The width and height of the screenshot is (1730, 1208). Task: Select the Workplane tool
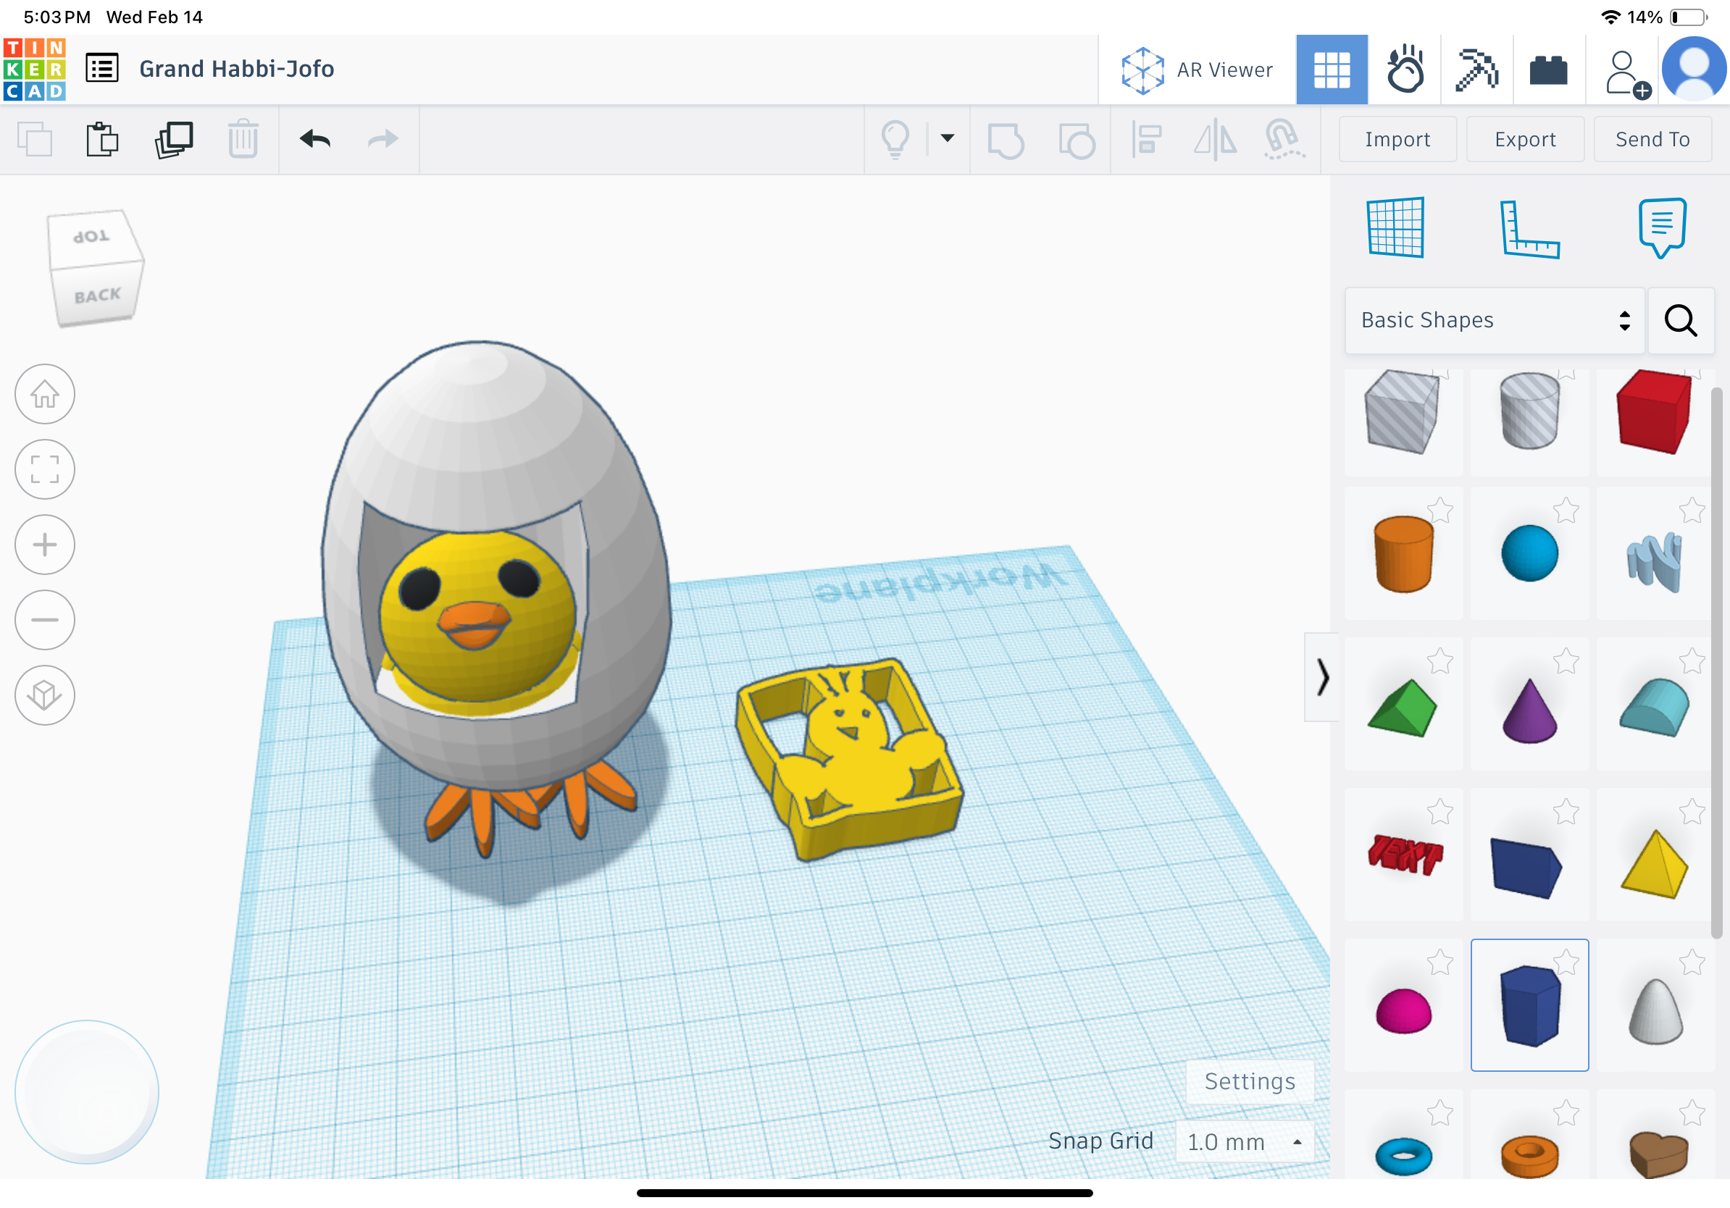(1395, 227)
